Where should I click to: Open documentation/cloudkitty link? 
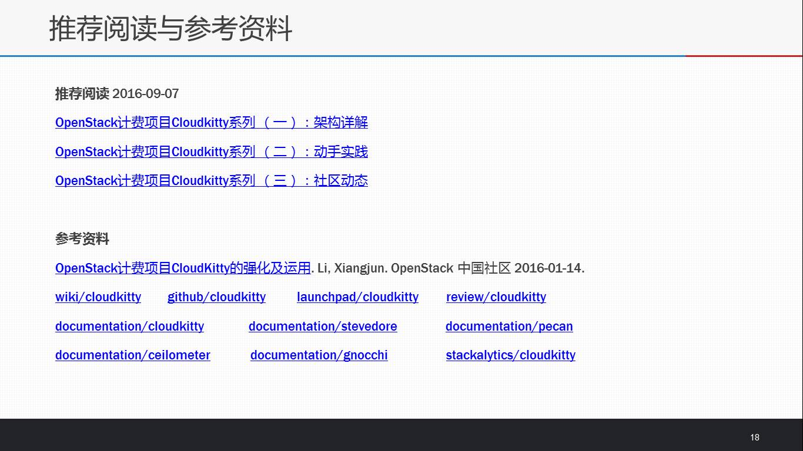[x=129, y=326]
